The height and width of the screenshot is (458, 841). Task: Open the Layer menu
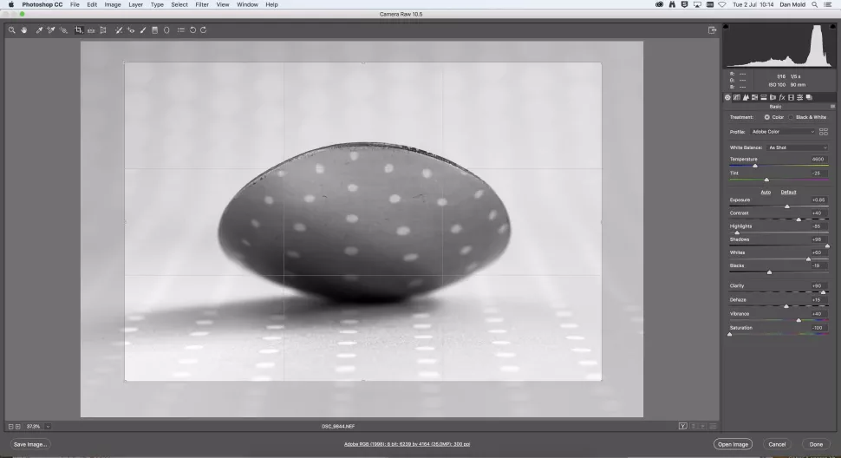pyautogui.click(x=135, y=4)
